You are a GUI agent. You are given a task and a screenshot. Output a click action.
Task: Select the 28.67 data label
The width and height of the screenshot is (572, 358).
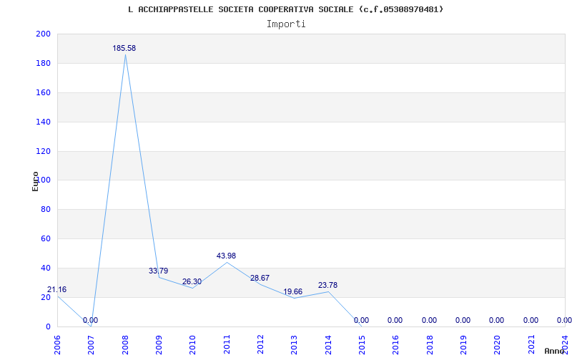click(260, 278)
